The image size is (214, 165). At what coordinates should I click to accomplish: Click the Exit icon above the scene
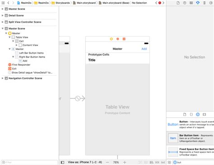point(124,39)
